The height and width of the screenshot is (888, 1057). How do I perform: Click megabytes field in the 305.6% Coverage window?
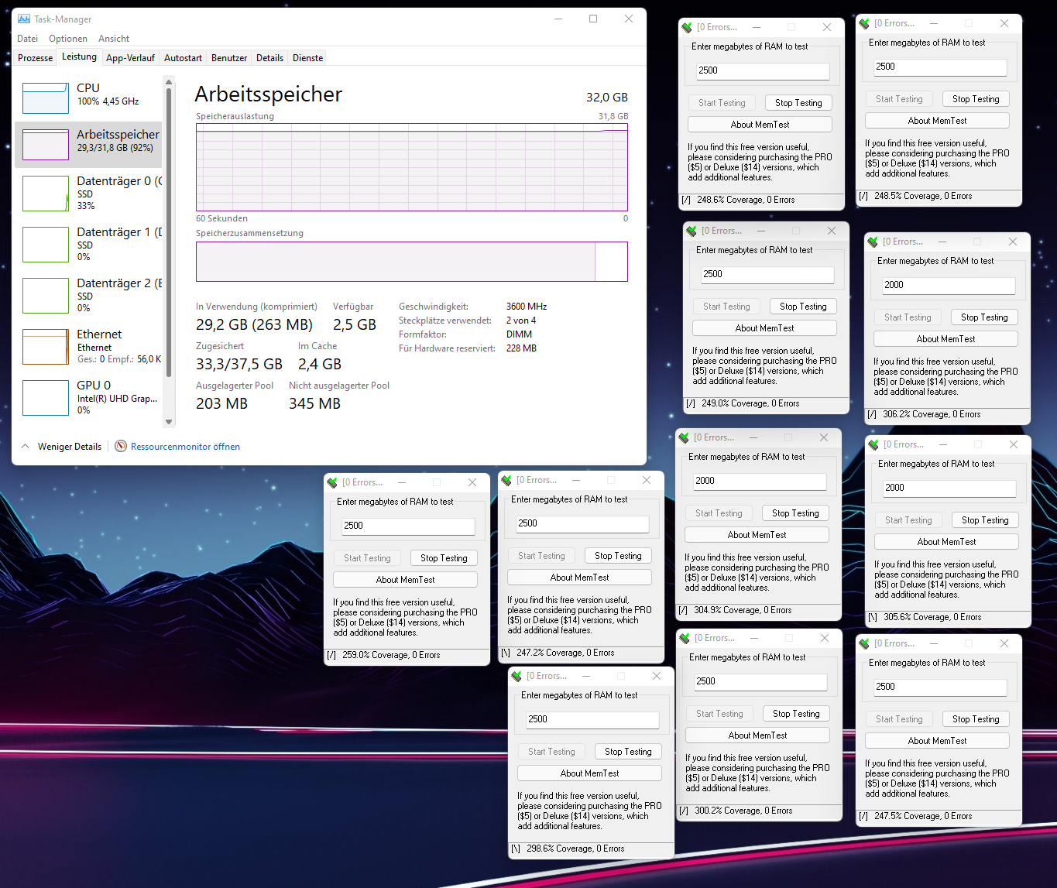pos(949,488)
